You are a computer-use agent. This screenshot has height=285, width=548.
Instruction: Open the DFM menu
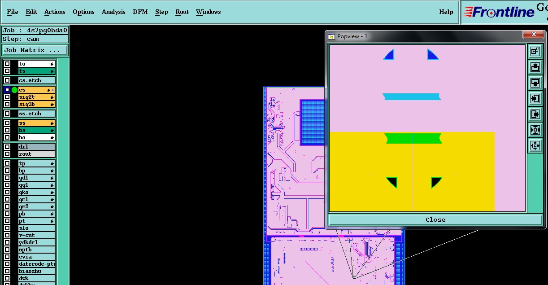140,12
